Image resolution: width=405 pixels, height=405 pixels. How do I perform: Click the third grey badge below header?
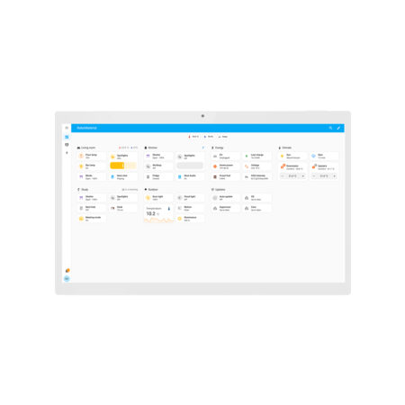coord(223,137)
